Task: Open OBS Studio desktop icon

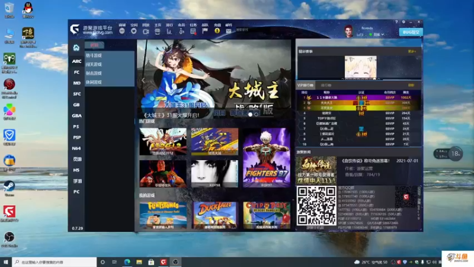Action: tap(9, 239)
